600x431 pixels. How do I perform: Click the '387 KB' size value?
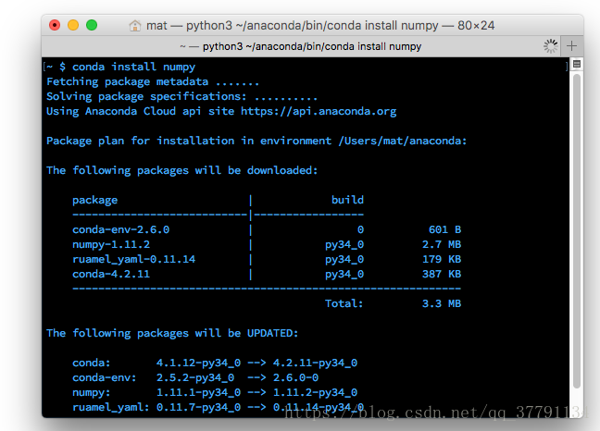442,275
